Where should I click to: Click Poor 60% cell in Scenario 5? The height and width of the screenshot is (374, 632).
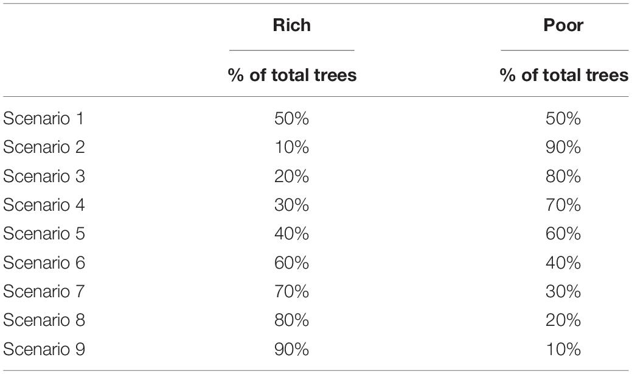pyautogui.click(x=563, y=234)
